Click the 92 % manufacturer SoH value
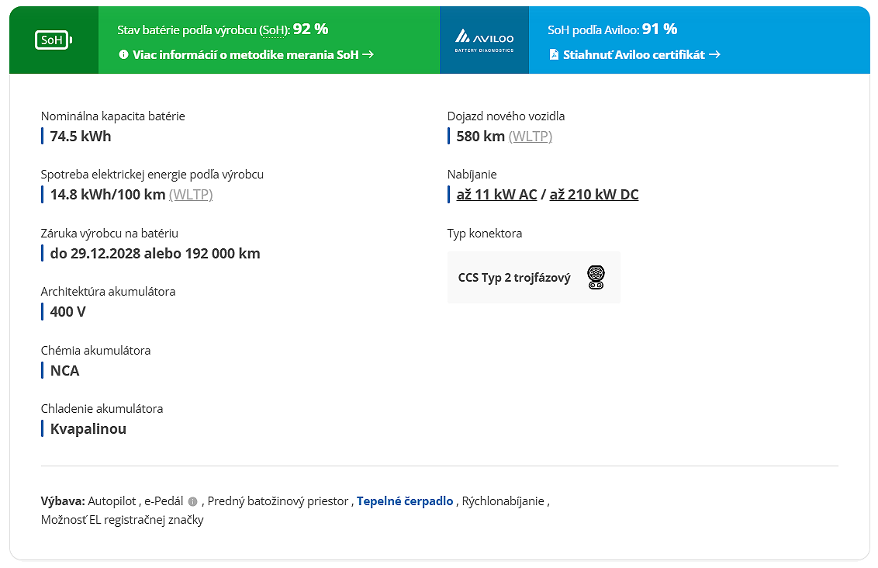Image resolution: width=878 pixels, height=568 pixels. [311, 29]
